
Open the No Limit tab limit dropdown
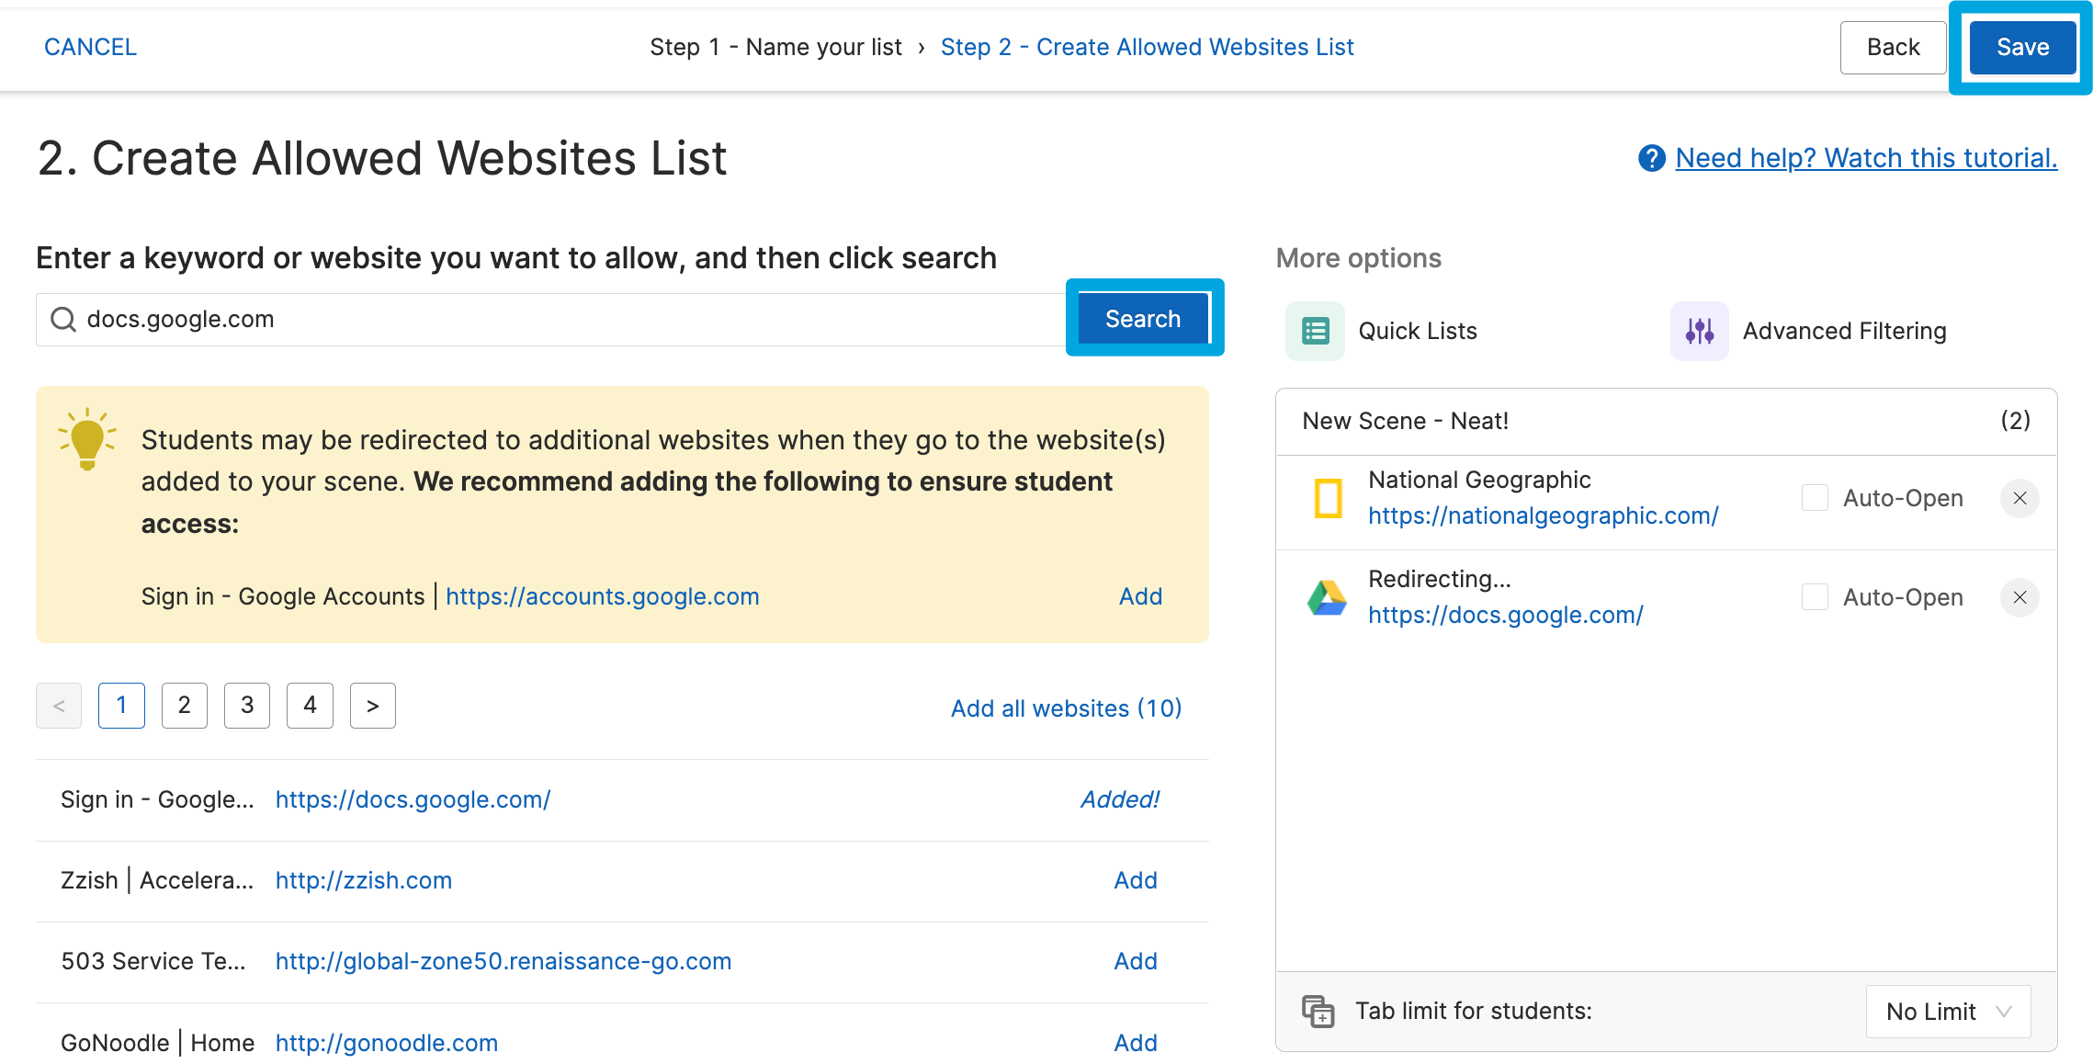(1947, 1011)
